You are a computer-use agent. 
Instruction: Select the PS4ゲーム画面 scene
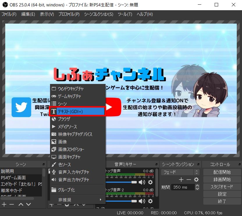[x=21, y=178]
